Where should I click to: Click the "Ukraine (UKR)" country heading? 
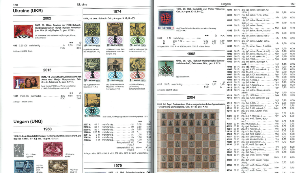(28, 11)
